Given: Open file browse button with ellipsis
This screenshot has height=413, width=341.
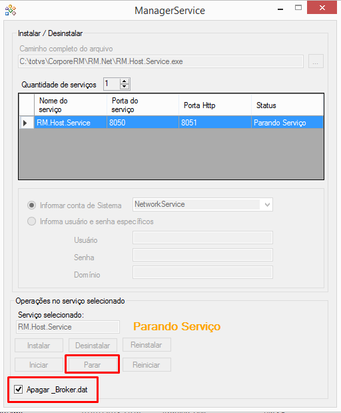Looking at the screenshot, I should pyautogui.click(x=316, y=61).
